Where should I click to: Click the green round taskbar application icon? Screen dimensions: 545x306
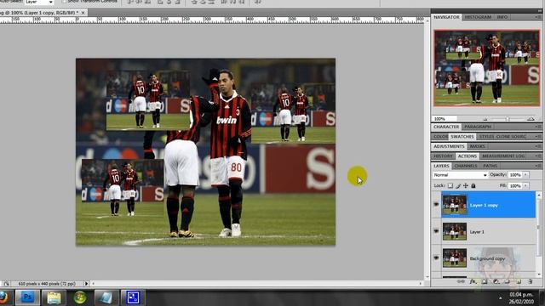click(x=80, y=297)
